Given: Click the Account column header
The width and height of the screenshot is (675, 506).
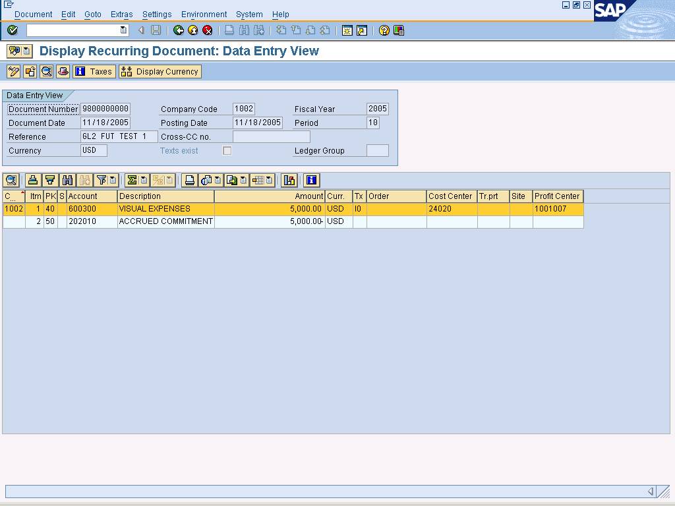Looking at the screenshot, I should 92,196.
